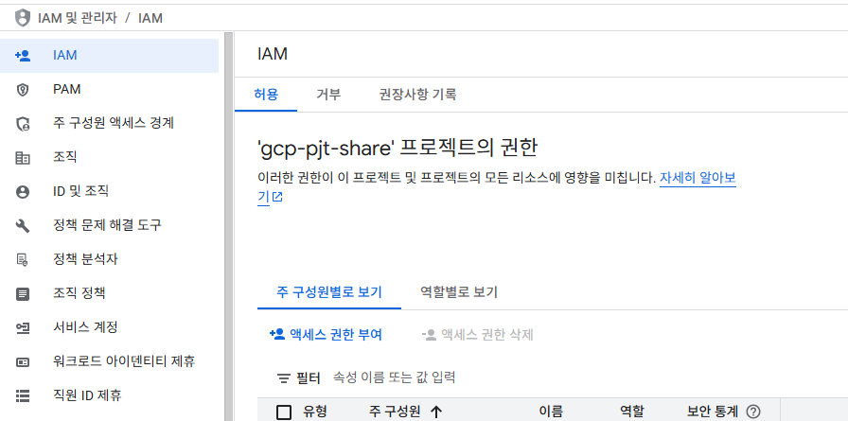
Task: Toggle the select-all checkbox in table header
Action: click(284, 412)
